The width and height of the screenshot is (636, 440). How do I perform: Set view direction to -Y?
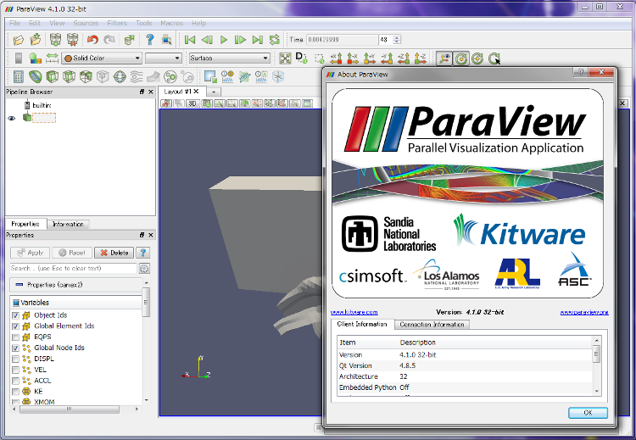pos(387,58)
